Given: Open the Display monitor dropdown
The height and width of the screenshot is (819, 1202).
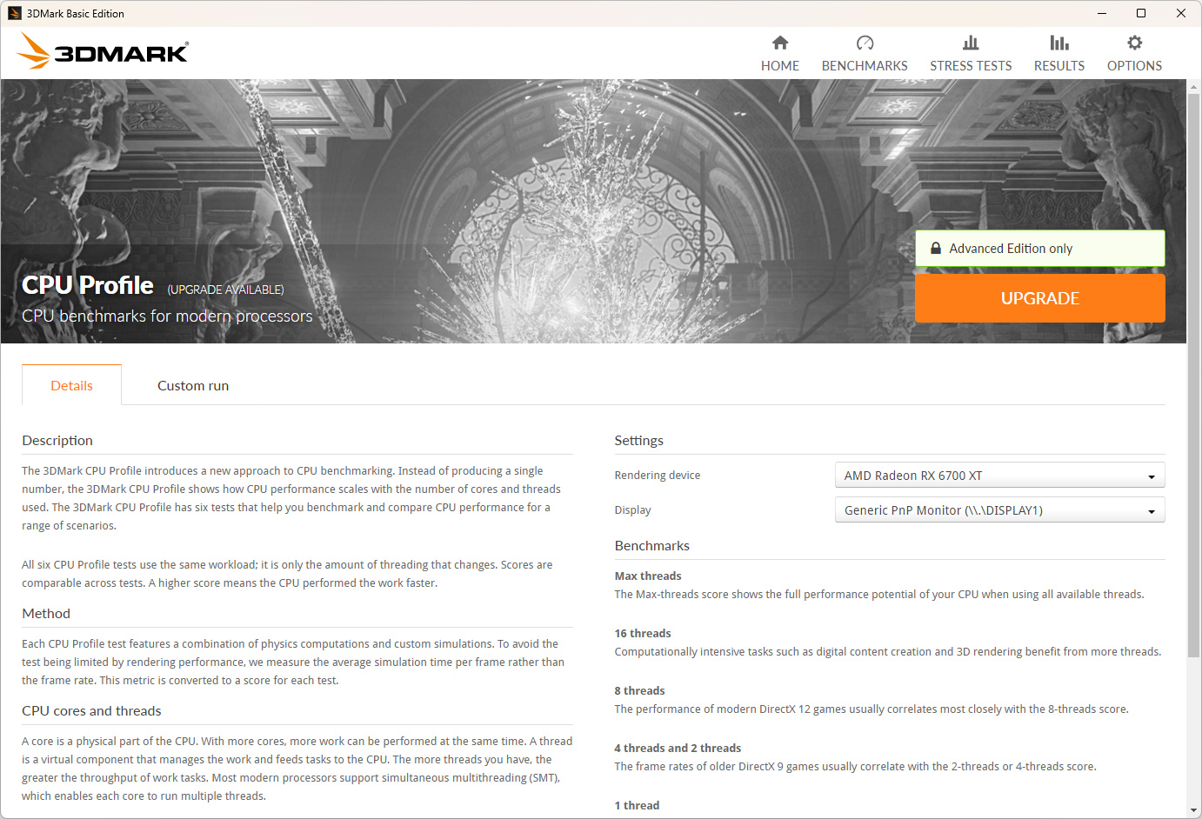Looking at the screenshot, I should tap(999, 510).
